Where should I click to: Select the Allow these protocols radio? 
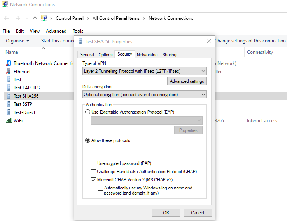tap(87, 140)
